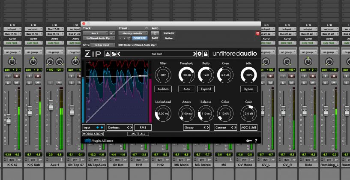Click the AGC 6.5dB button

(248, 128)
